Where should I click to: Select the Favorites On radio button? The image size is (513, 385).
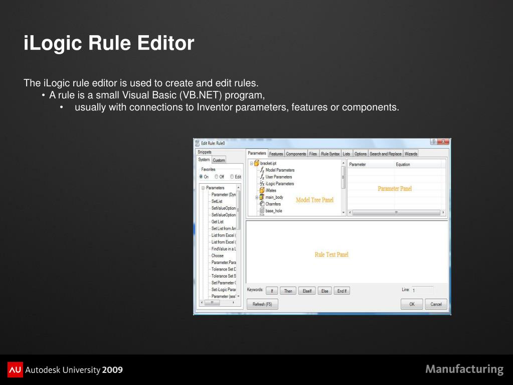[x=201, y=177]
